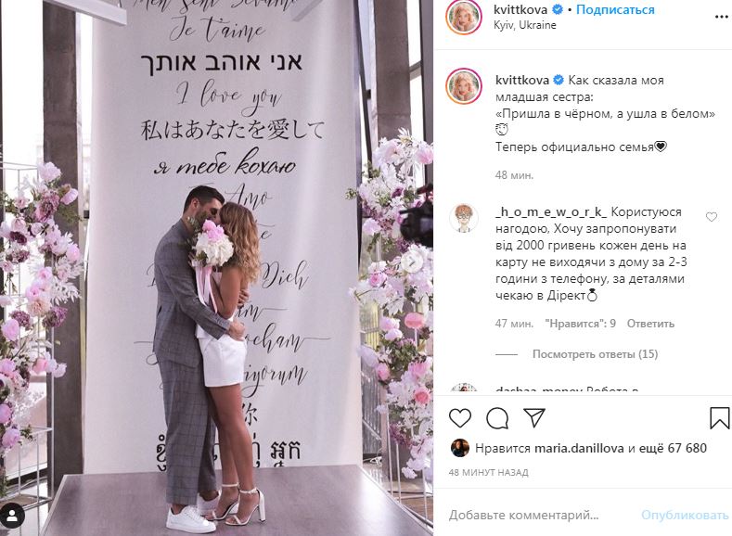Share post via paper plane icon
732x536 pixels.
click(x=534, y=418)
